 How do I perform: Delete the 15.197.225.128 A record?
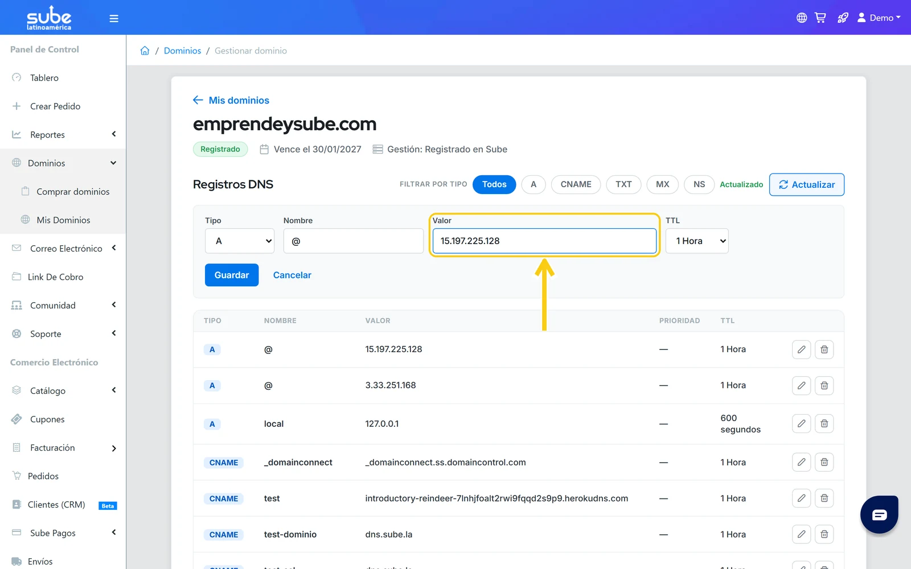pos(824,349)
